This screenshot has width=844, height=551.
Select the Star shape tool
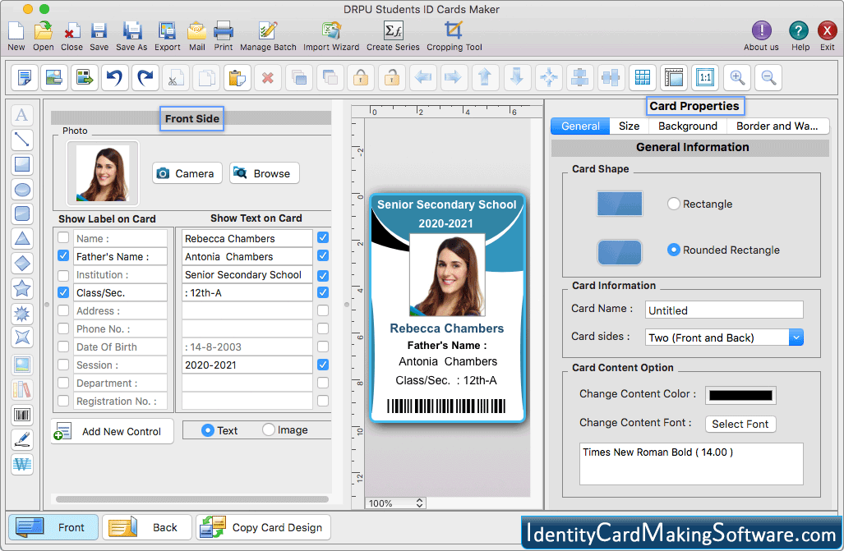point(22,288)
